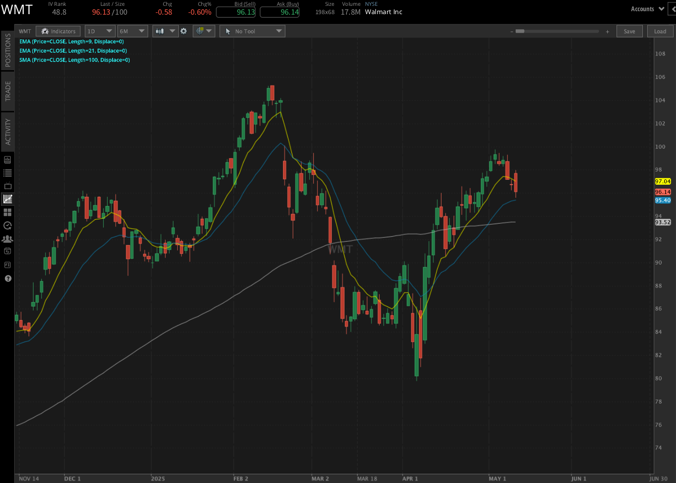Expand the No Tool drawing dropdown
Screen dimensions: 676x483
[252, 31]
